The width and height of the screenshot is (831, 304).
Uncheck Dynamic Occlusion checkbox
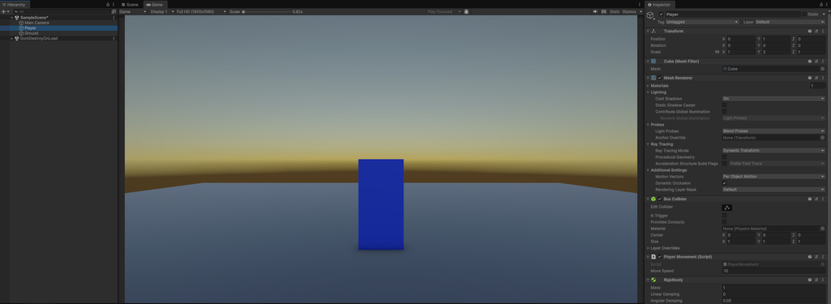point(725,183)
